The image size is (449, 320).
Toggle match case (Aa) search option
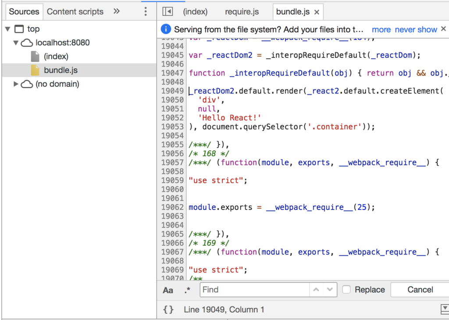pos(168,290)
